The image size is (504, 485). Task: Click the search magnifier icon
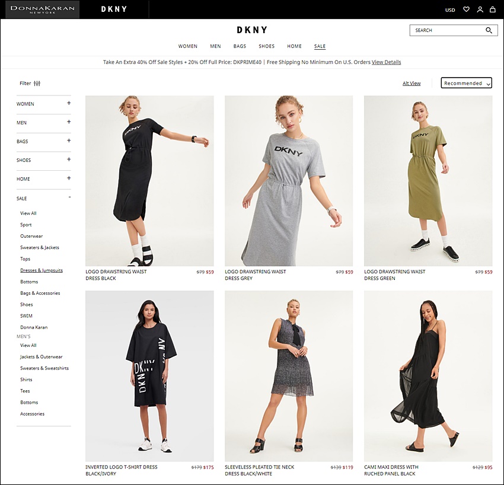(x=489, y=30)
